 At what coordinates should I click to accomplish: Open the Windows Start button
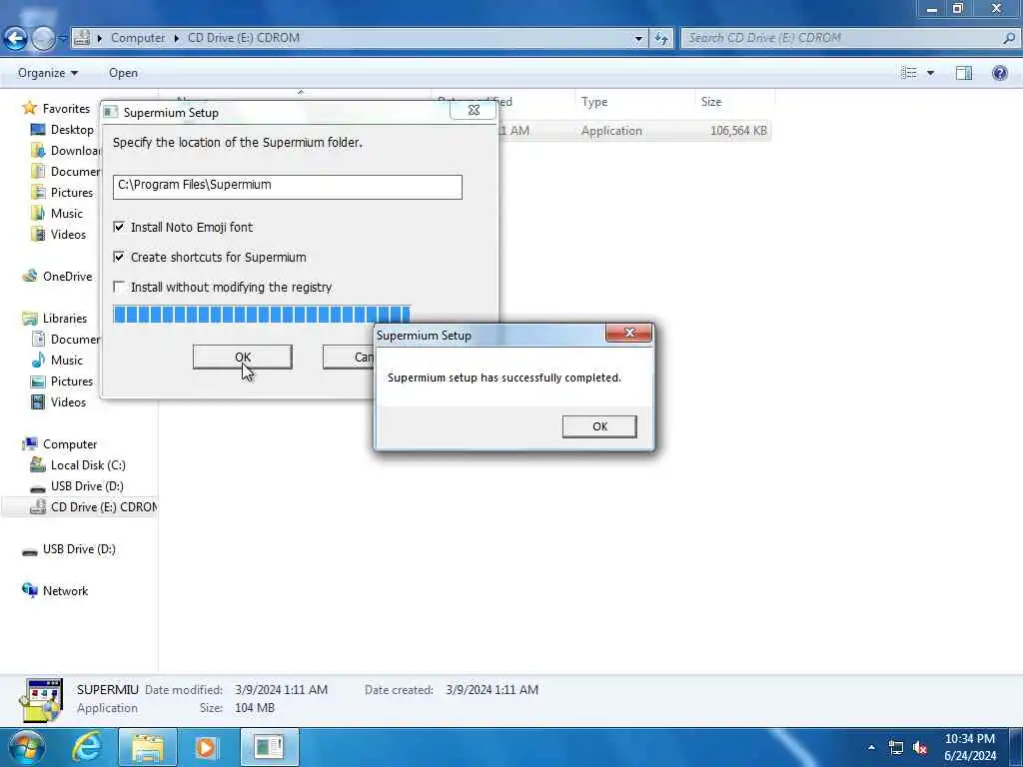pyautogui.click(x=27, y=747)
